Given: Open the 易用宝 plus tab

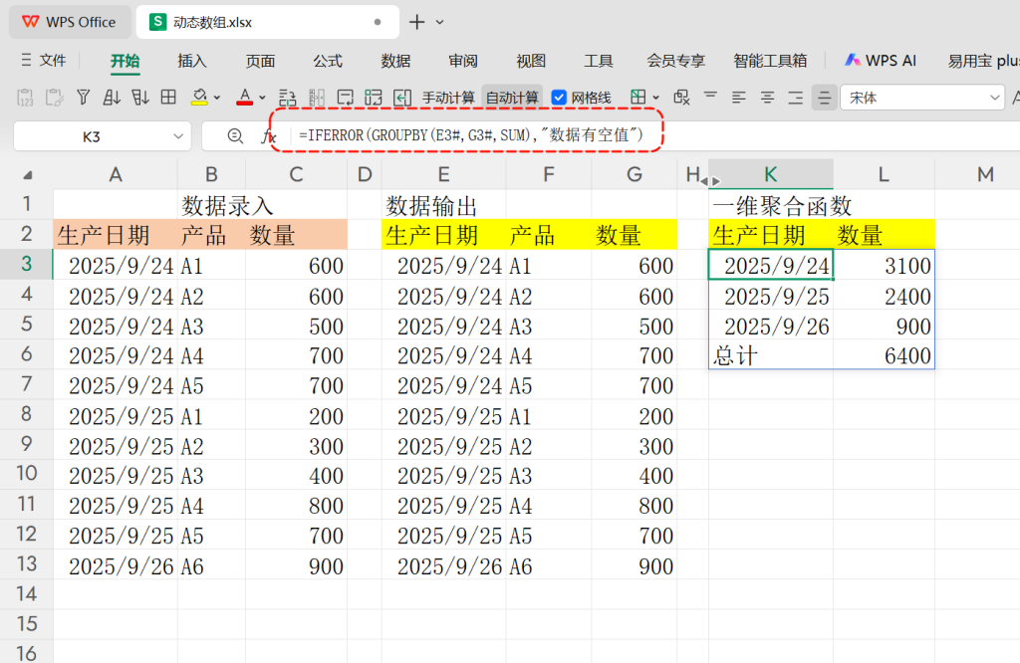Looking at the screenshot, I should coord(983,61).
